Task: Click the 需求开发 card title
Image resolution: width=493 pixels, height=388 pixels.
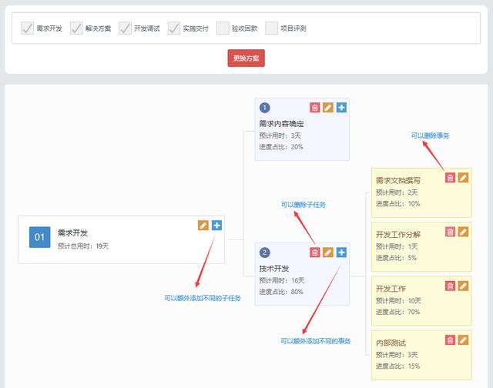Action: tap(72, 232)
